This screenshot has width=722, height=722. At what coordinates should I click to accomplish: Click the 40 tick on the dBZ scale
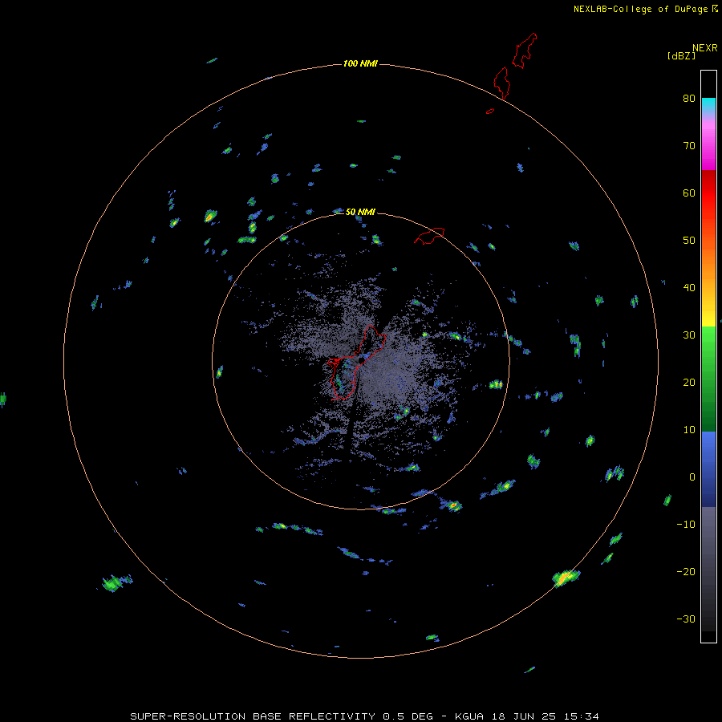tap(689, 287)
